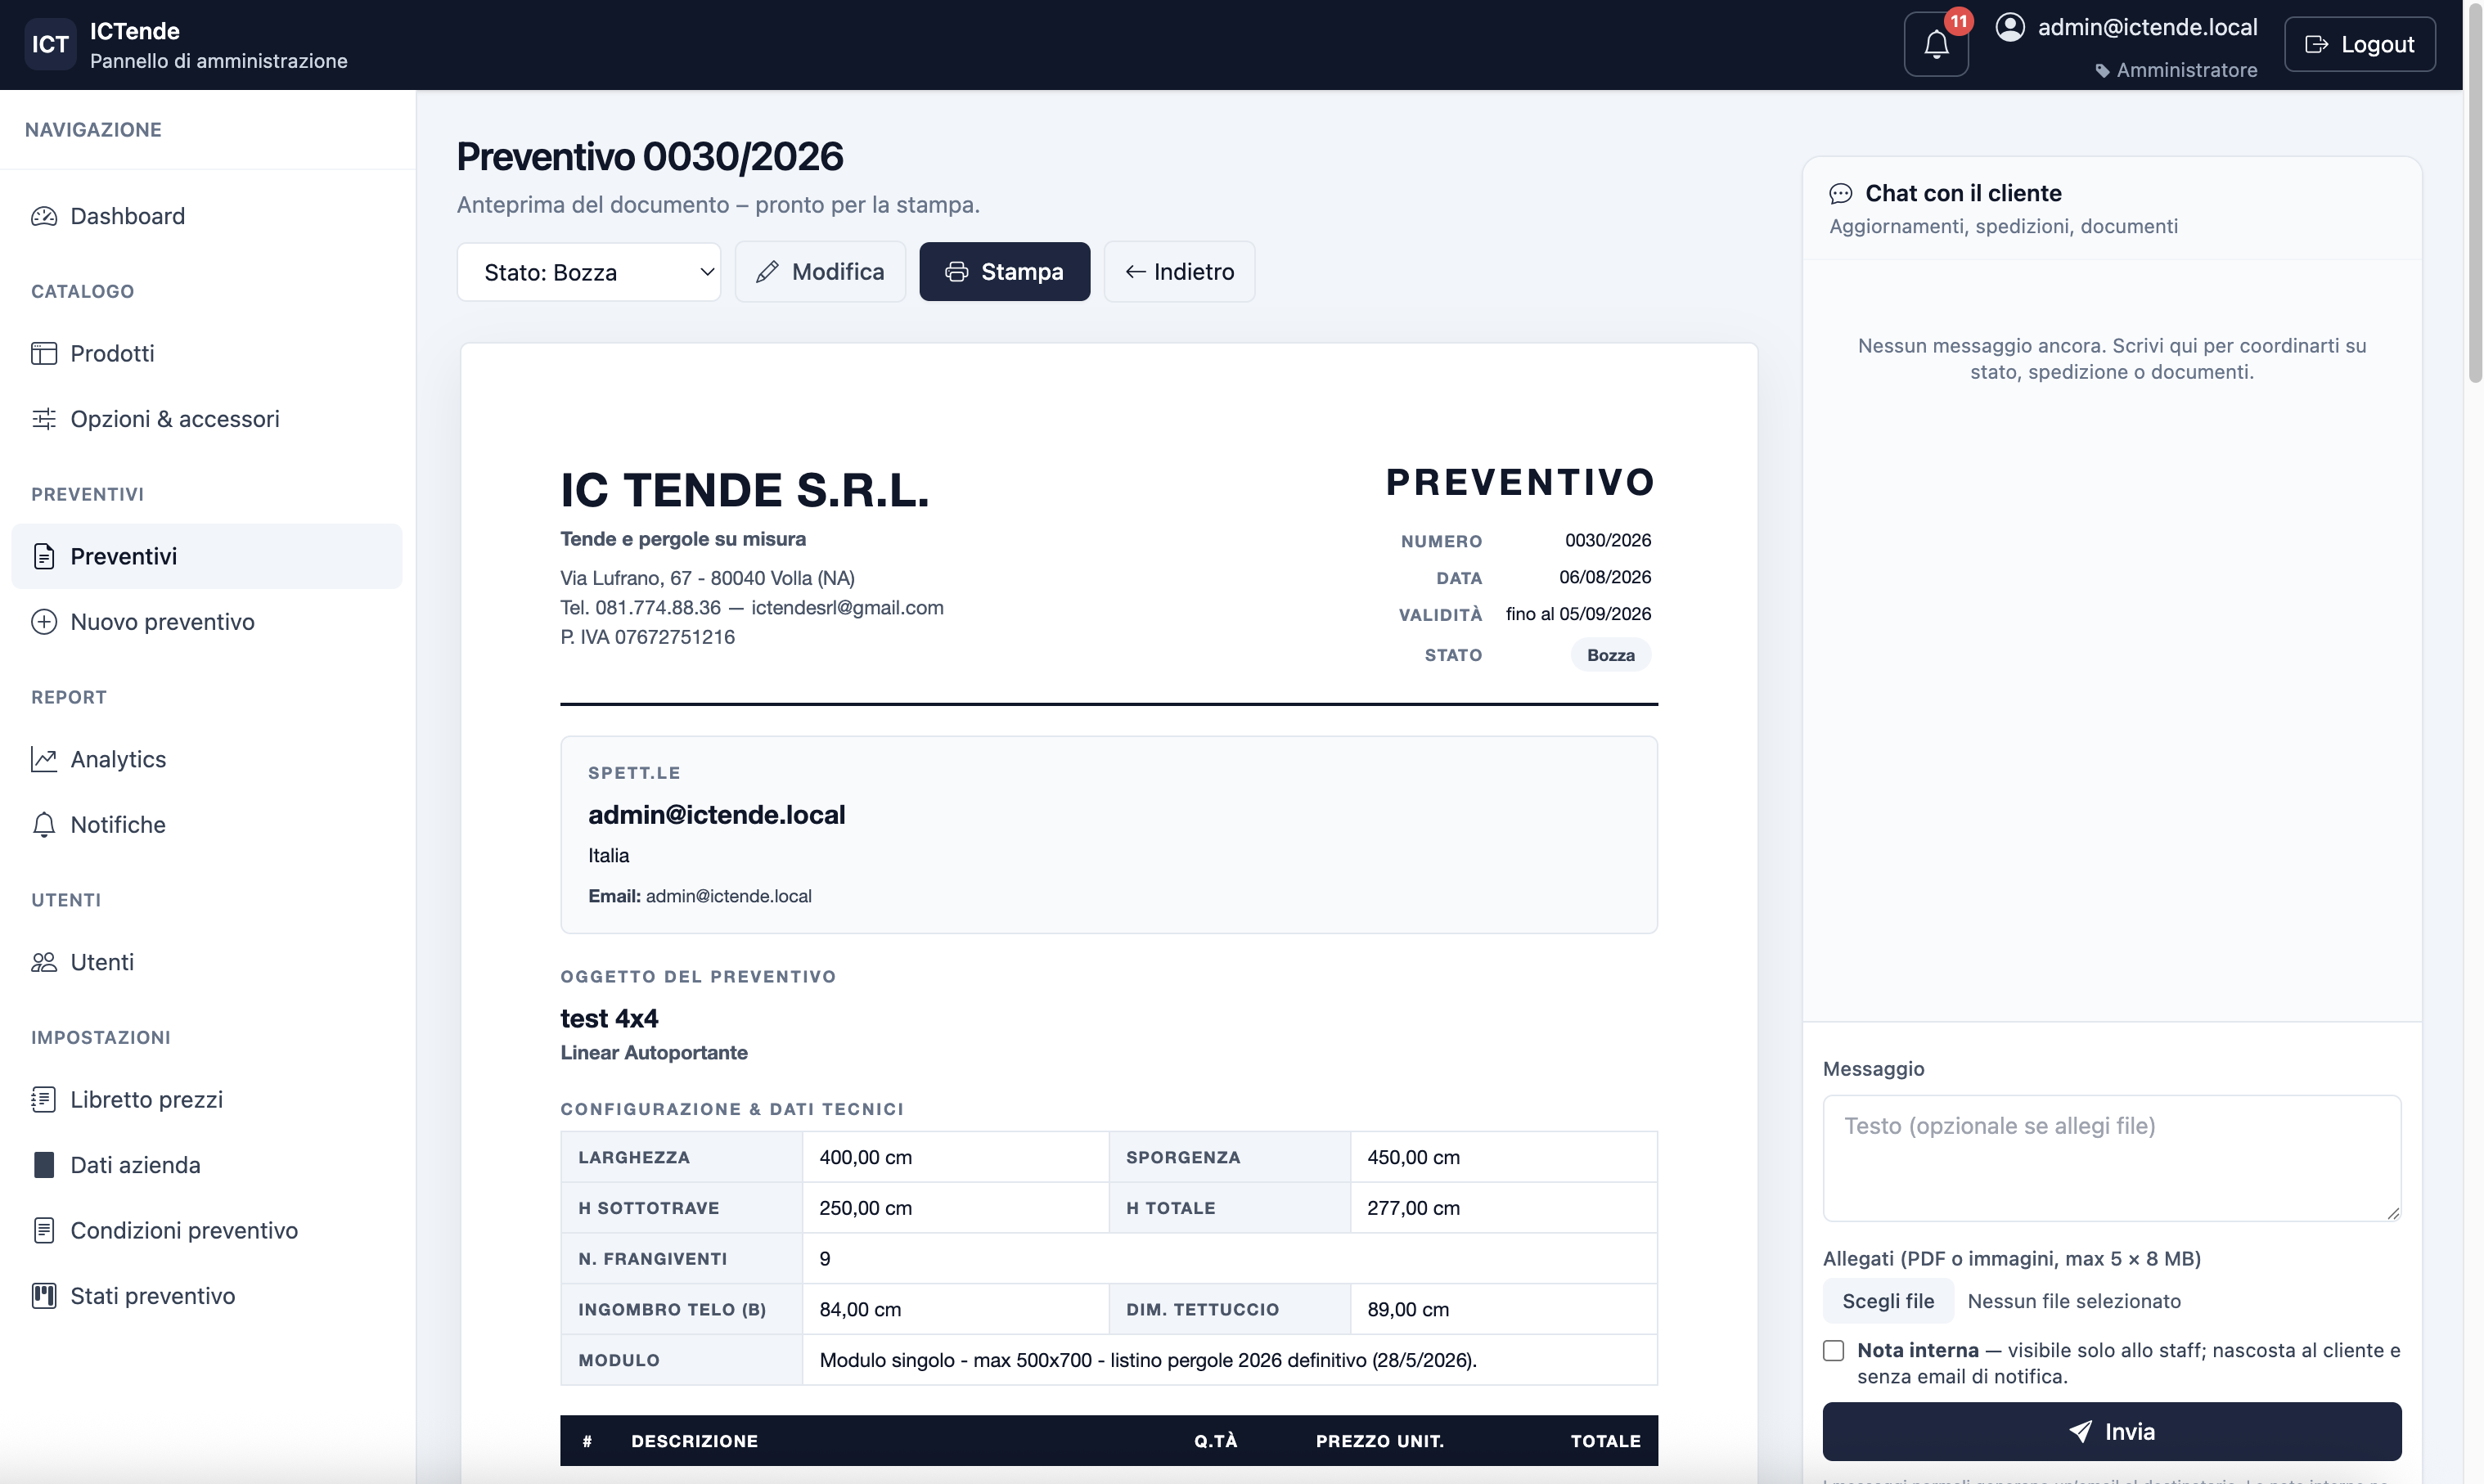The image size is (2484, 1484).
Task: Click the Preventivi document icon in sidebar
Action: pos(44,556)
